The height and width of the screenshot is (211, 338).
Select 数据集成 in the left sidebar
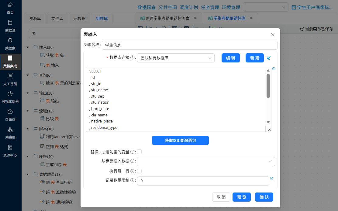tap(10, 62)
